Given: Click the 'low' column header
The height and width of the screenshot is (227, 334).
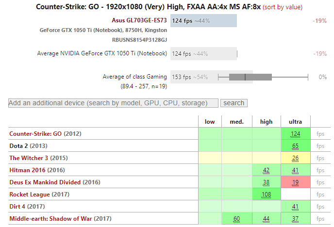Looking at the screenshot, I should coord(210,122).
